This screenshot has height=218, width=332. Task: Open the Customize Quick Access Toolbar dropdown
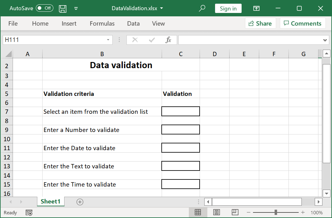click(x=76, y=9)
